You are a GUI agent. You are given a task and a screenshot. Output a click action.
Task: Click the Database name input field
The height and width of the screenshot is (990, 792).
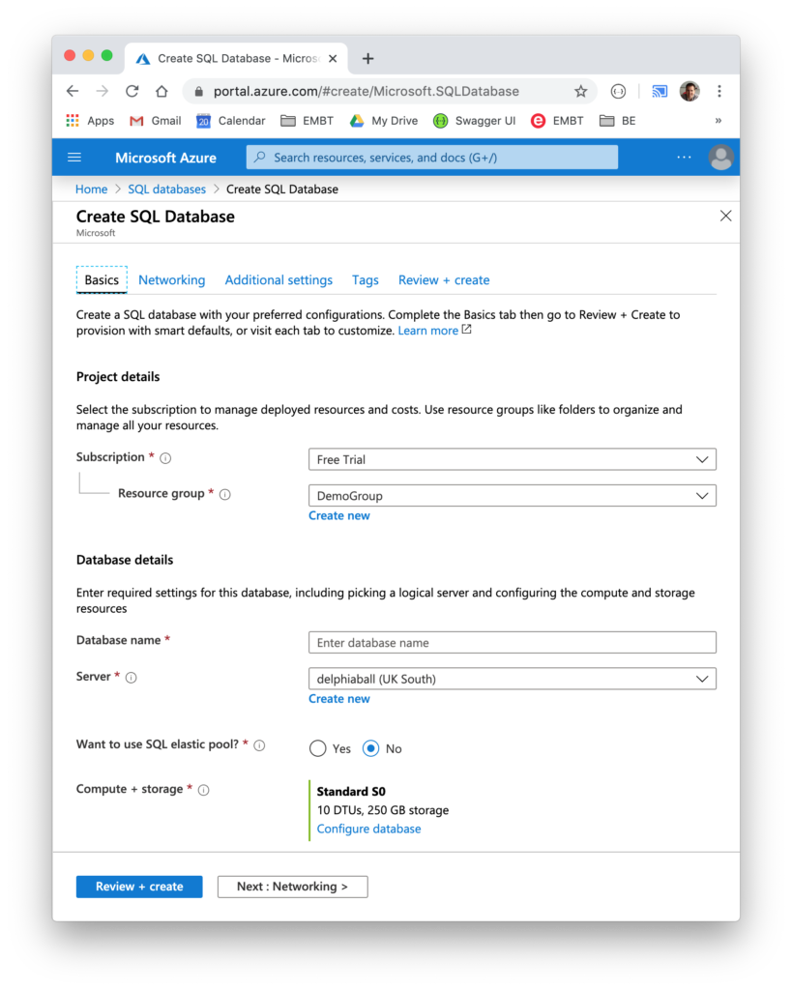(513, 643)
